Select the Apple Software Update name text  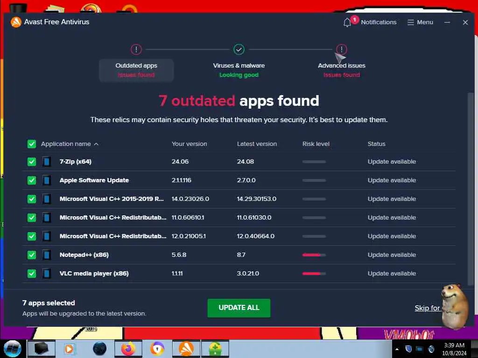point(94,180)
